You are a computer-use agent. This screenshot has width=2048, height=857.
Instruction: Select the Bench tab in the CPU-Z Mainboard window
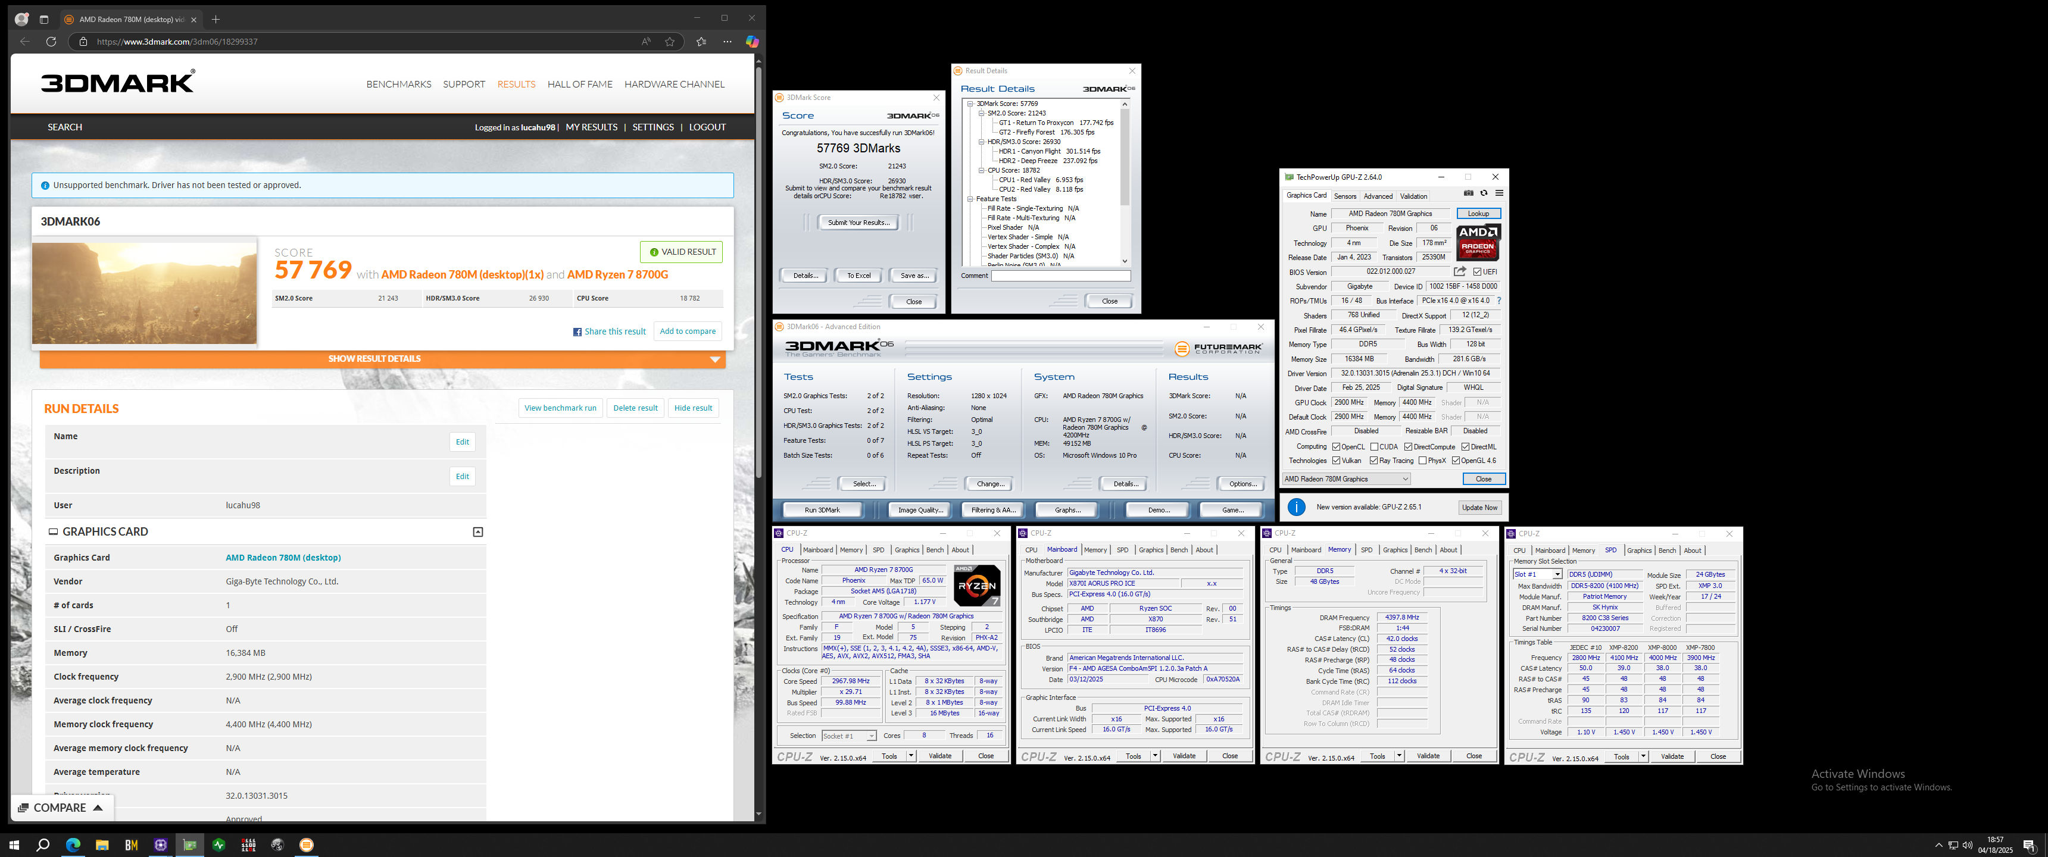point(1179,550)
